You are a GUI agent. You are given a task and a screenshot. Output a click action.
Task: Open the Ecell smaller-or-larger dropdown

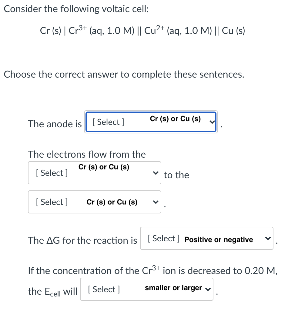[146, 289]
